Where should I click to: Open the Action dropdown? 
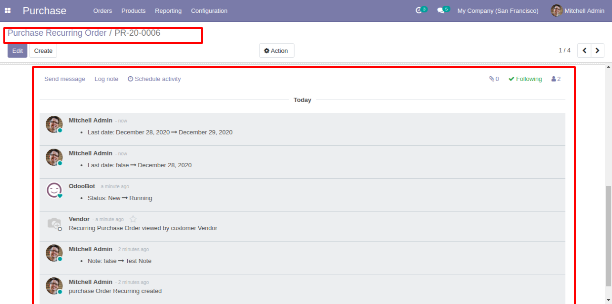pos(276,51)
